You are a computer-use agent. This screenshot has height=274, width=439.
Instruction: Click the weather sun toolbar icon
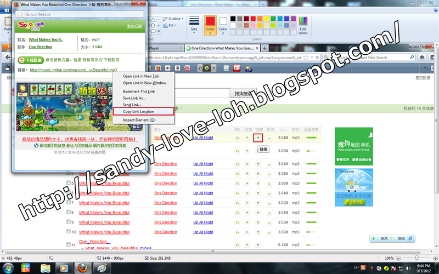click(x=249, y=68)
